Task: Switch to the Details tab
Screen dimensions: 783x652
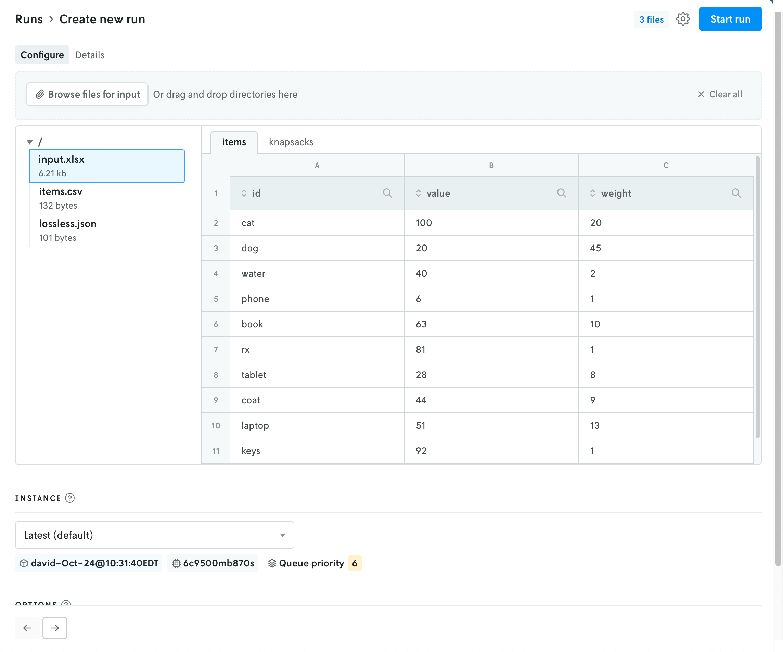Action: (89, 55)
